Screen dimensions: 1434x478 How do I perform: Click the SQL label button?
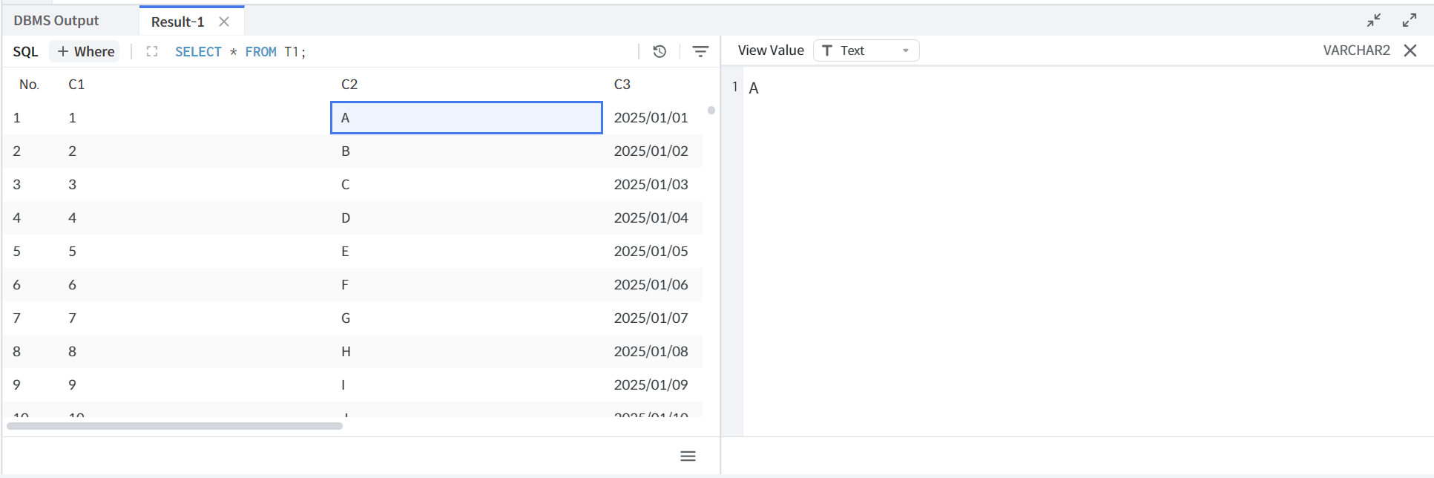pyautogui.click(x=25, y=51)
